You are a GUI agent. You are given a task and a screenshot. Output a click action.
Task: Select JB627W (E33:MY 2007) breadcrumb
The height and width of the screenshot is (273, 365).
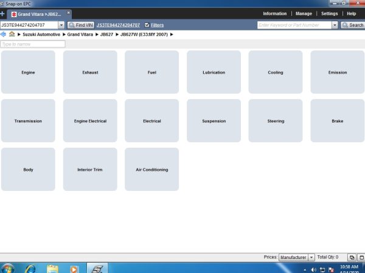pos(144,35)
